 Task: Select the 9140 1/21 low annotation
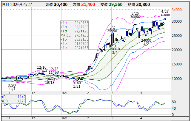point(77,84)
